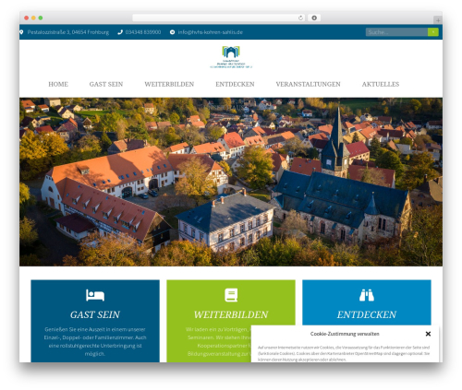Click the browser download indicator icon
Viewport: 462px width, 390px height.
pyautogui.click(x=314, y=18)
